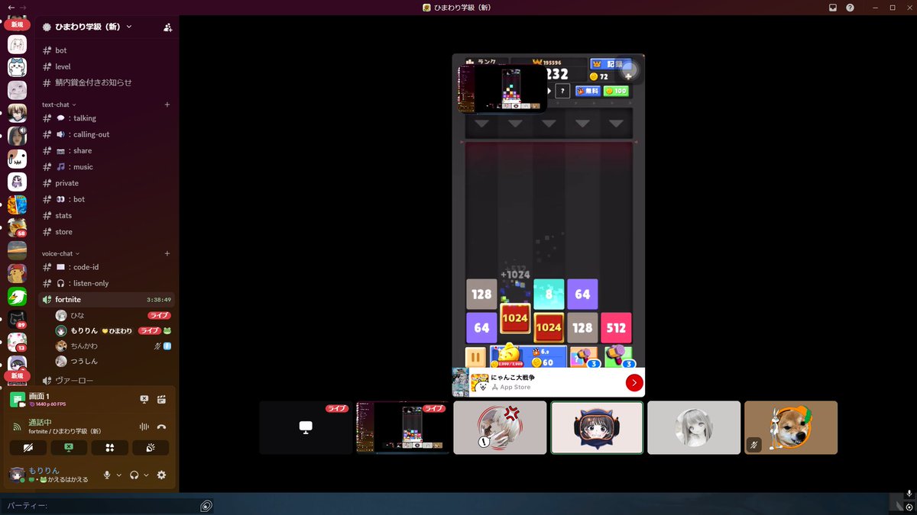Select the live game stream thumbnail

point(403,427)
